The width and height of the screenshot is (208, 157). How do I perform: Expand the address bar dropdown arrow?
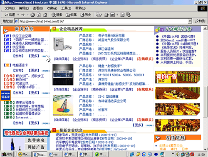click(190, 21)
